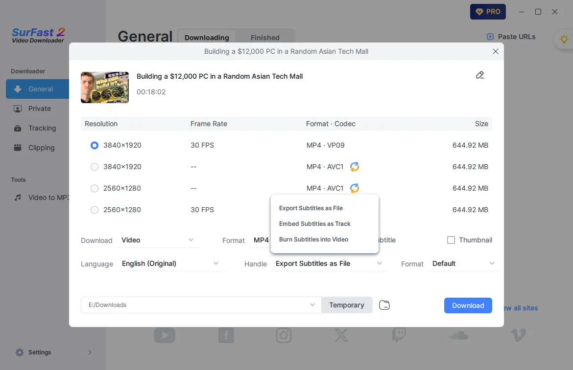Switch to the Finished tab
Image resolution: width=573 pixels, height=370 pixels.
(x=265, y=38)
